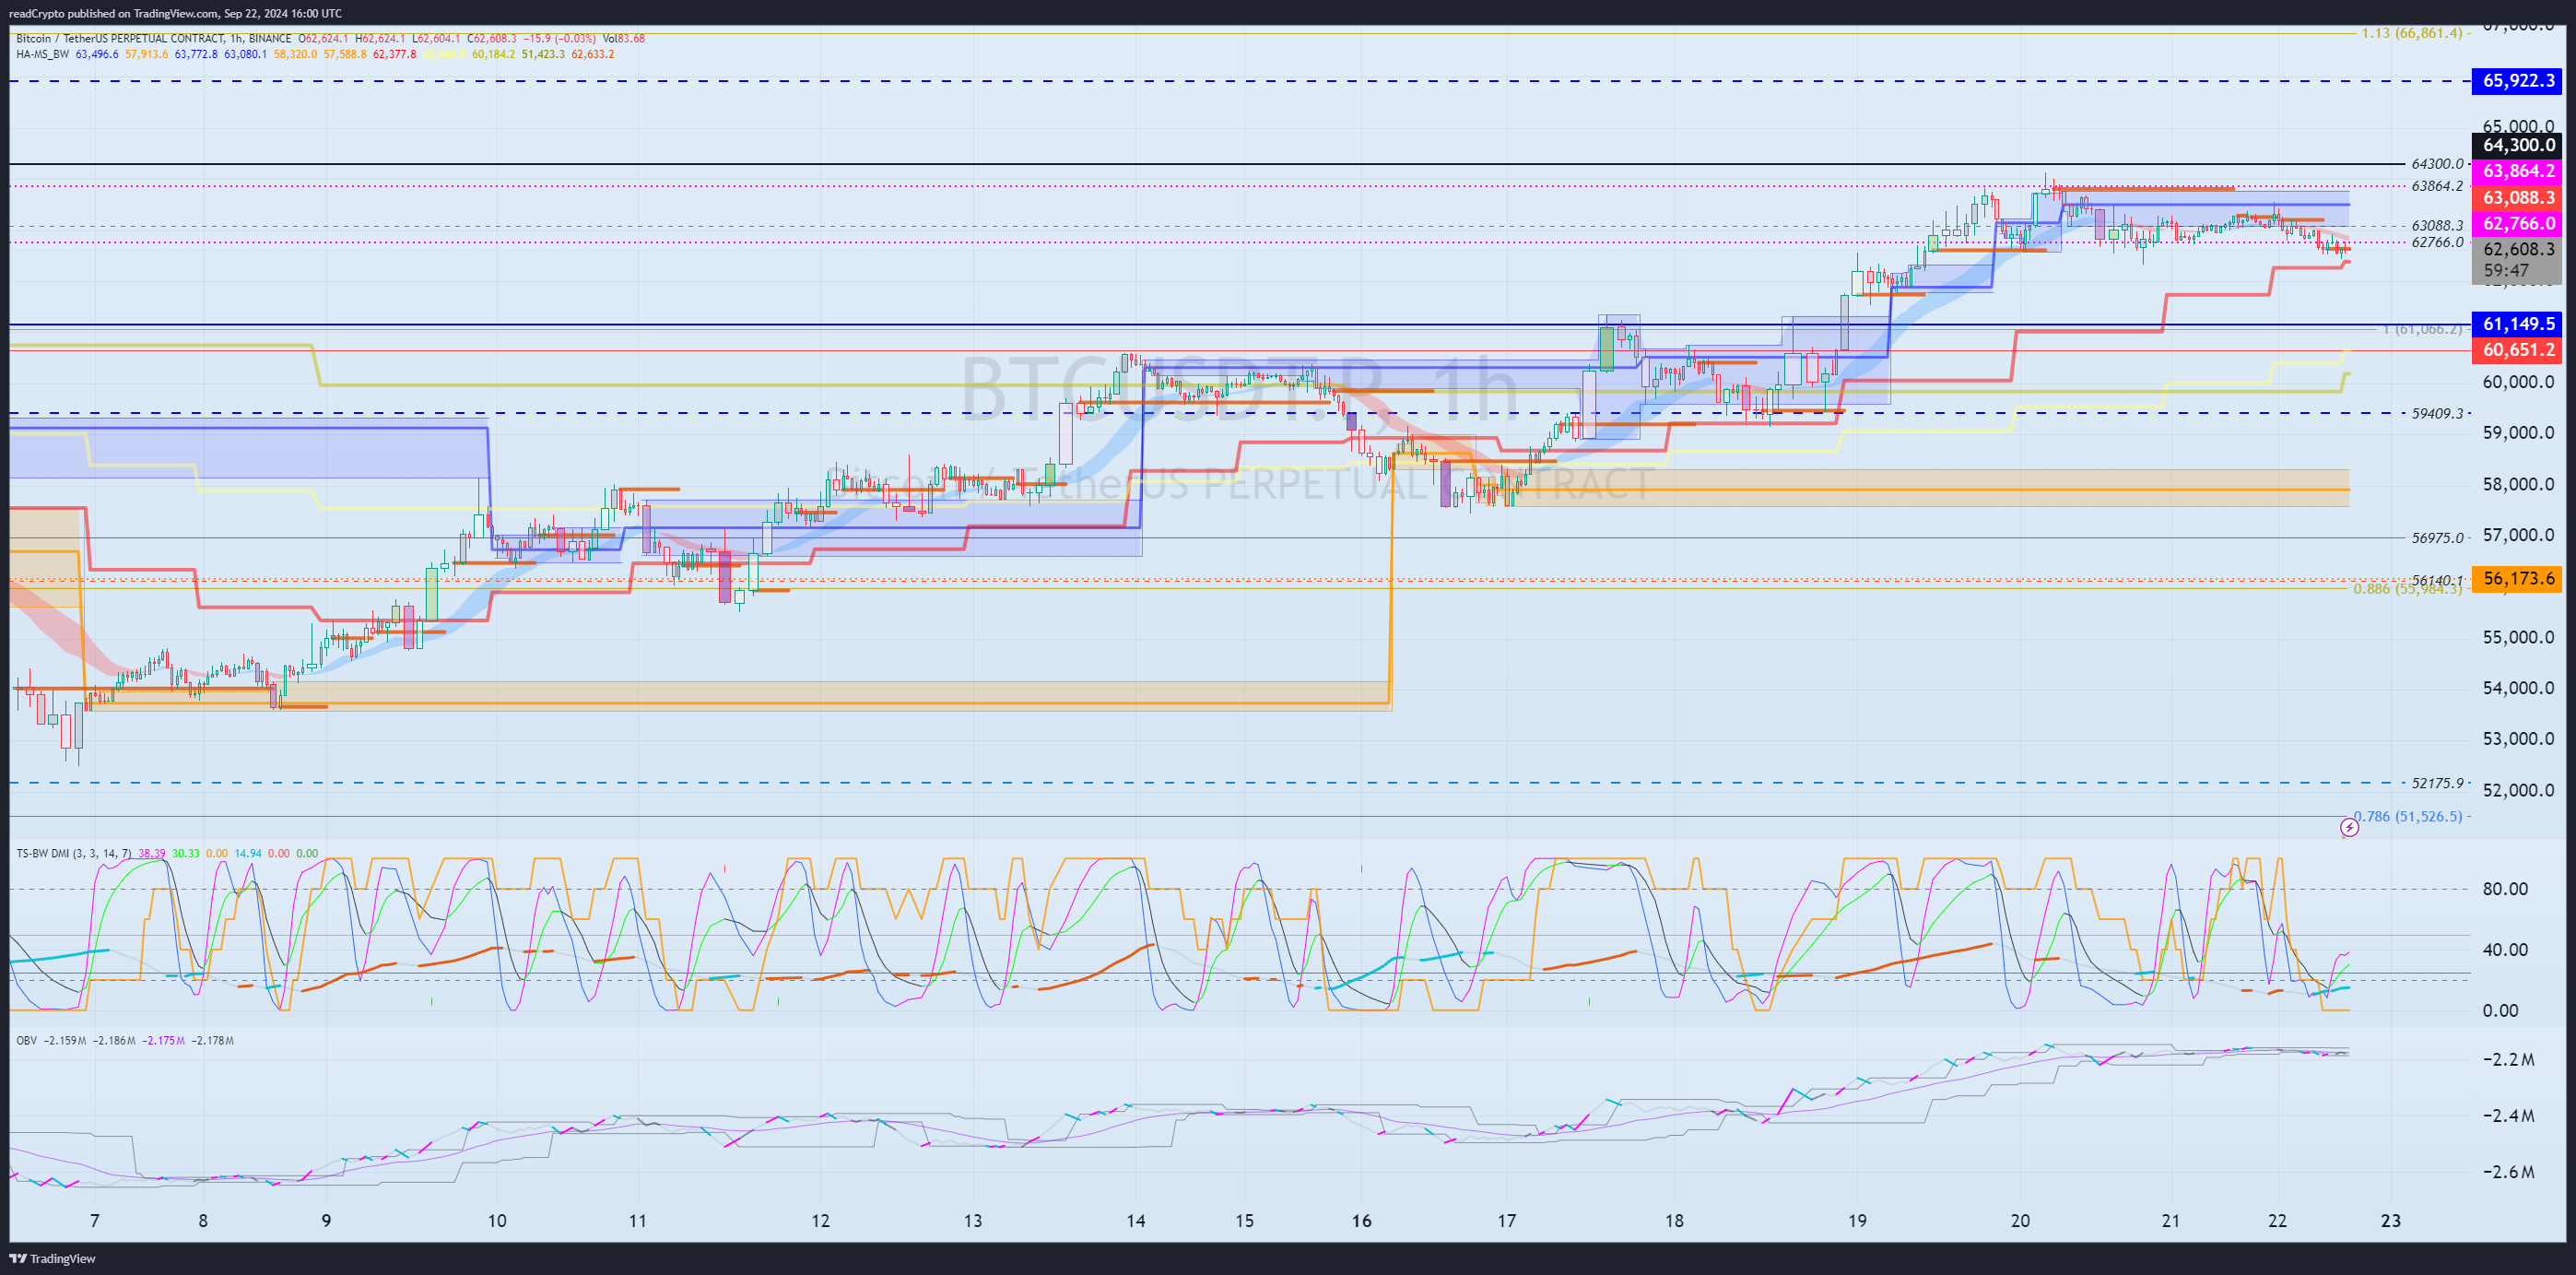Click the 80.00 DMI scale tick

pyautogui.click(x=2506, y=888)
